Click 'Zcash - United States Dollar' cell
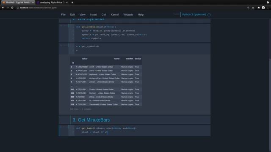The height and width of the screenshot is (152, 271). pos(102,90)
